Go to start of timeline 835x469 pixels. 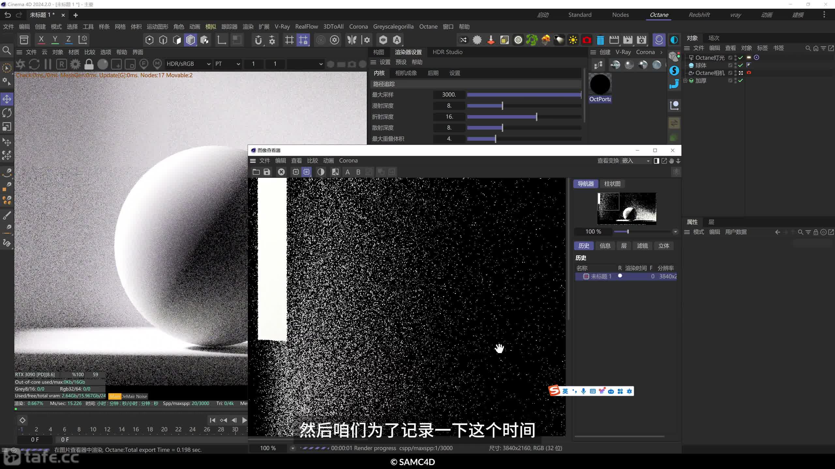pyautogui.click(x=212, y=420)
